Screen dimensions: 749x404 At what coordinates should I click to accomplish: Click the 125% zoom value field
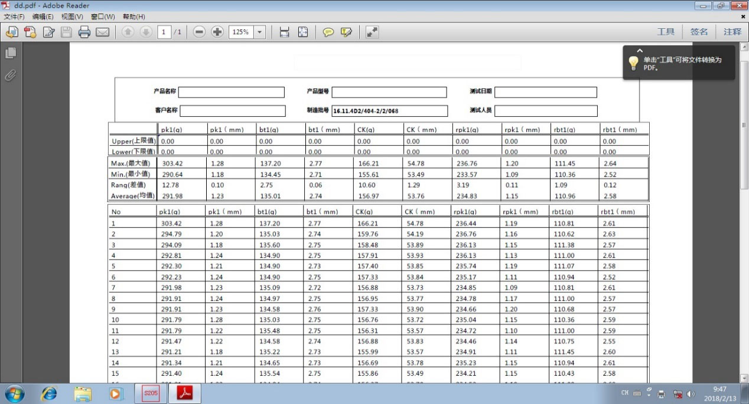[241, 32]
